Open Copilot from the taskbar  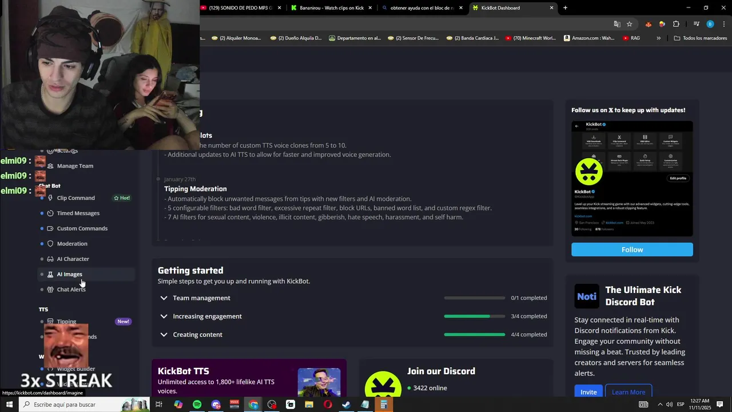tap(178, 405)
